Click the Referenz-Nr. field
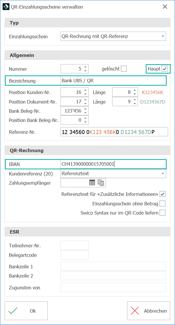Image resolution: width=175 pixels, height=325 pixels. point(114,132)
